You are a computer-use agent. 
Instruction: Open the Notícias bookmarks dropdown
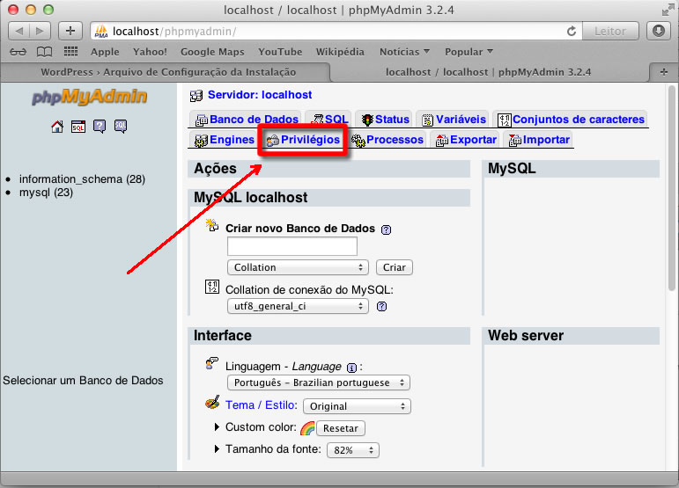[404, 52]
